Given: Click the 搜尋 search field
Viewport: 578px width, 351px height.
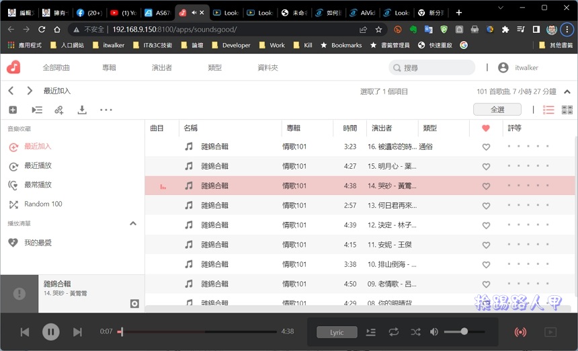Looking at the screenshot, I should coord(432,67).
